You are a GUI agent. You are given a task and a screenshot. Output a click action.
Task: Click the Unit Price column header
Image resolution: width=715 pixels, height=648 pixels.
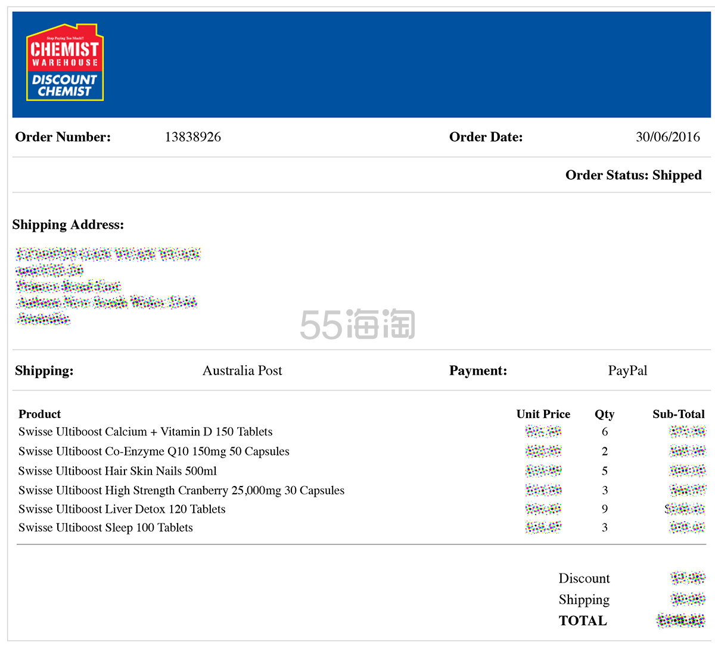(543, 414)
